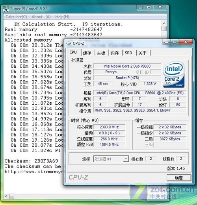Maximize the Super PI window
197x205 pixels.
click(x=149, y=7)
